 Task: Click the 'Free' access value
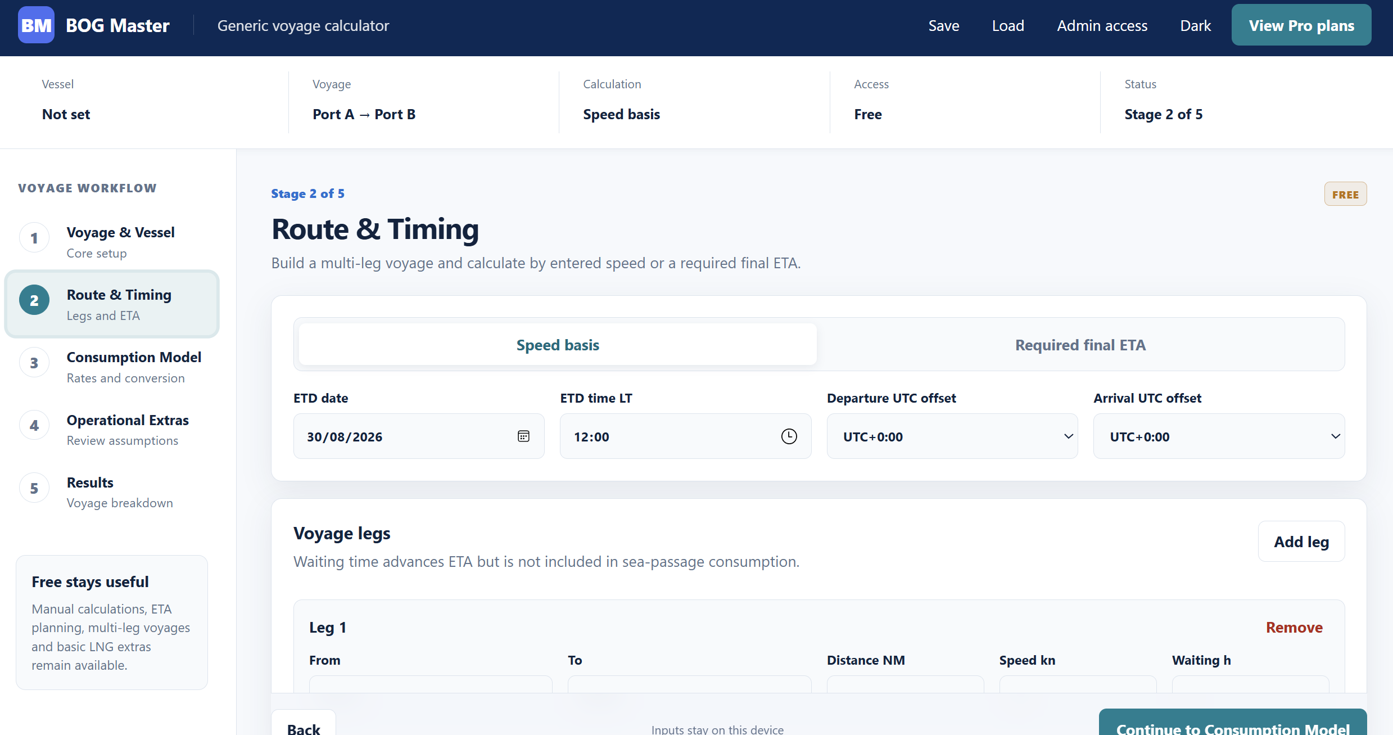coord(868,114)
